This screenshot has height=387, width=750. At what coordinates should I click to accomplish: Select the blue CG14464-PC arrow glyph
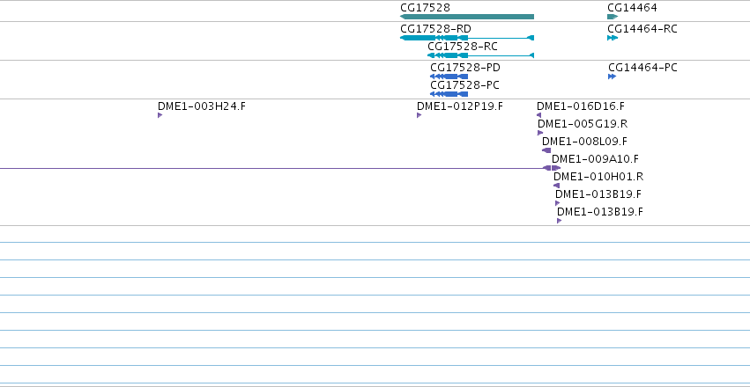613,77
